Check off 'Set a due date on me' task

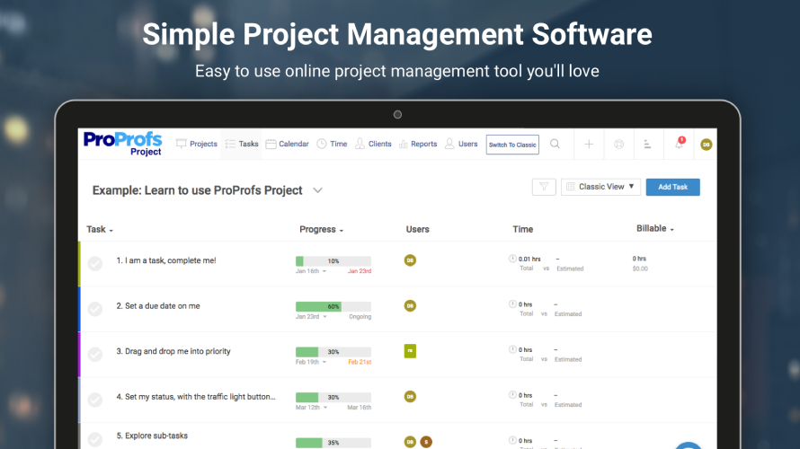pos(95,308)
